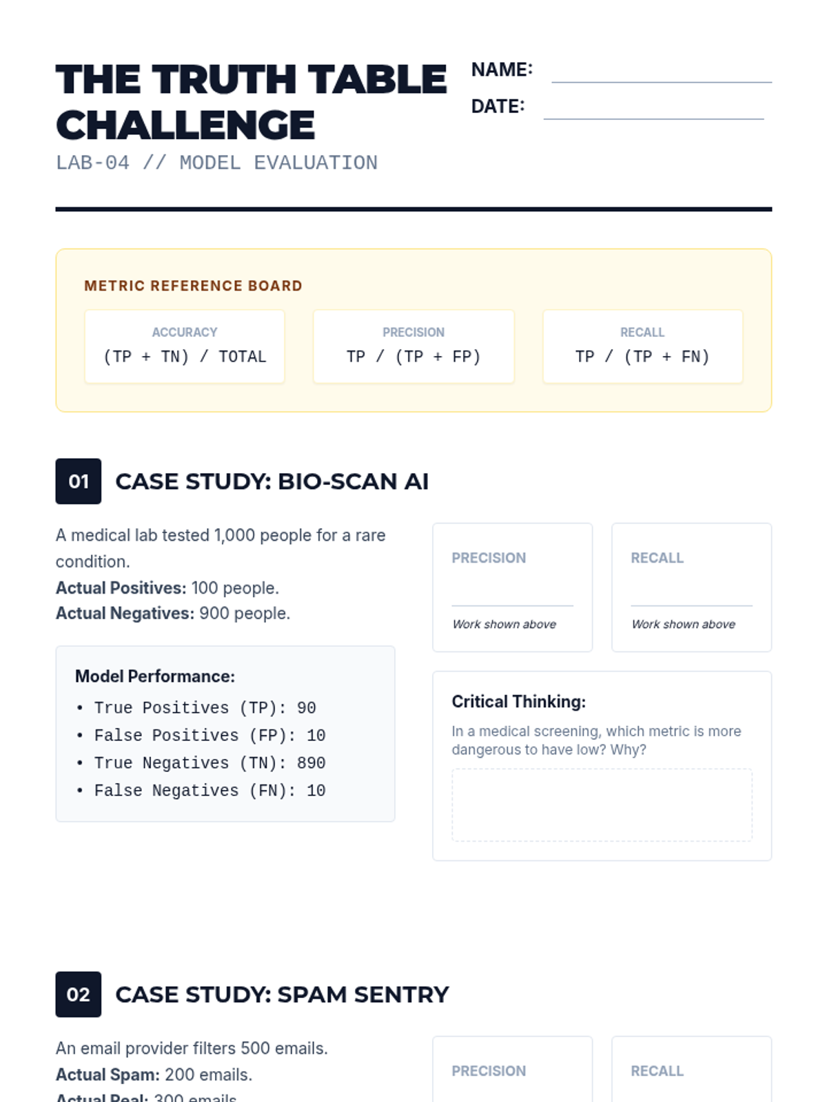
Task: Click the Spam Sentry Precision answer box
Action: point(513,1069)
